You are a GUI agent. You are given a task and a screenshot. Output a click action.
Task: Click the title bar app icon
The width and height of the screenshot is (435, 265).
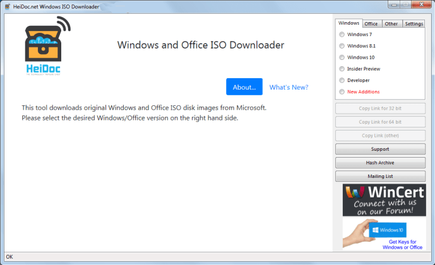pyautogui.click(x=8, y=7)
